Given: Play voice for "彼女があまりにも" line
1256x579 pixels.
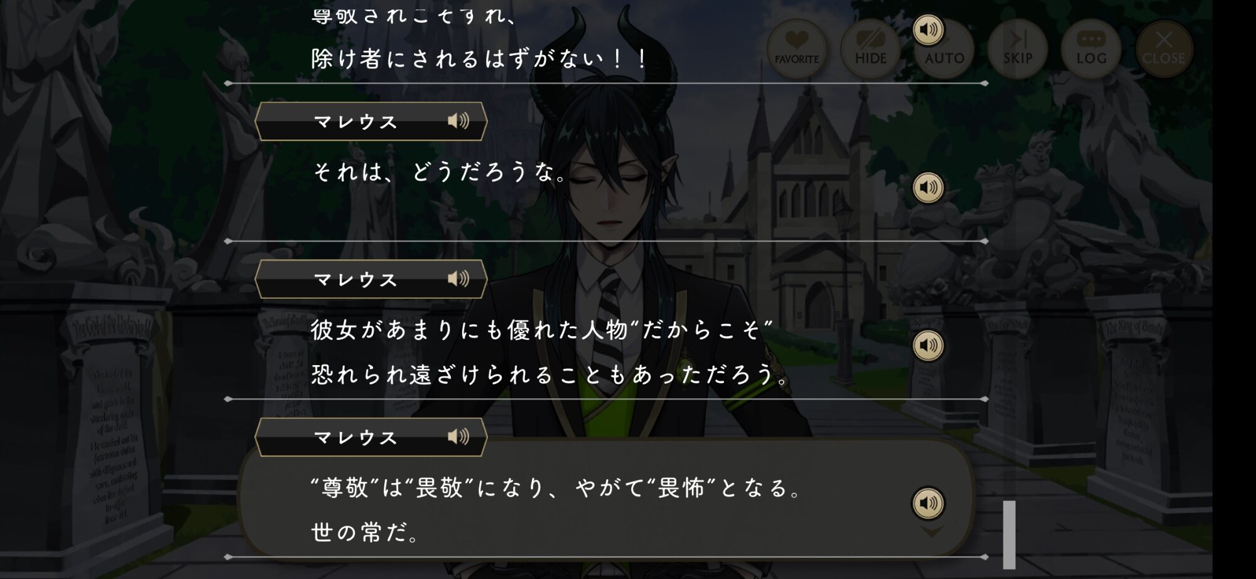Looking at the screenshot, I should click(928, 346).
